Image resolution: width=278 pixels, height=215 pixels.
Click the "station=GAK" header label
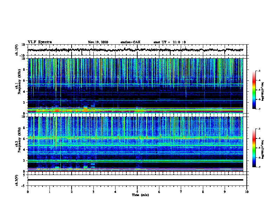[131, 42]
